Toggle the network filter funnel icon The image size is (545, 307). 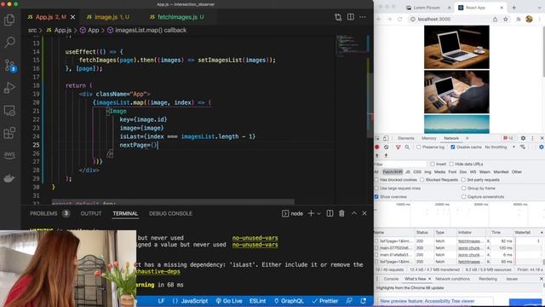398,148
